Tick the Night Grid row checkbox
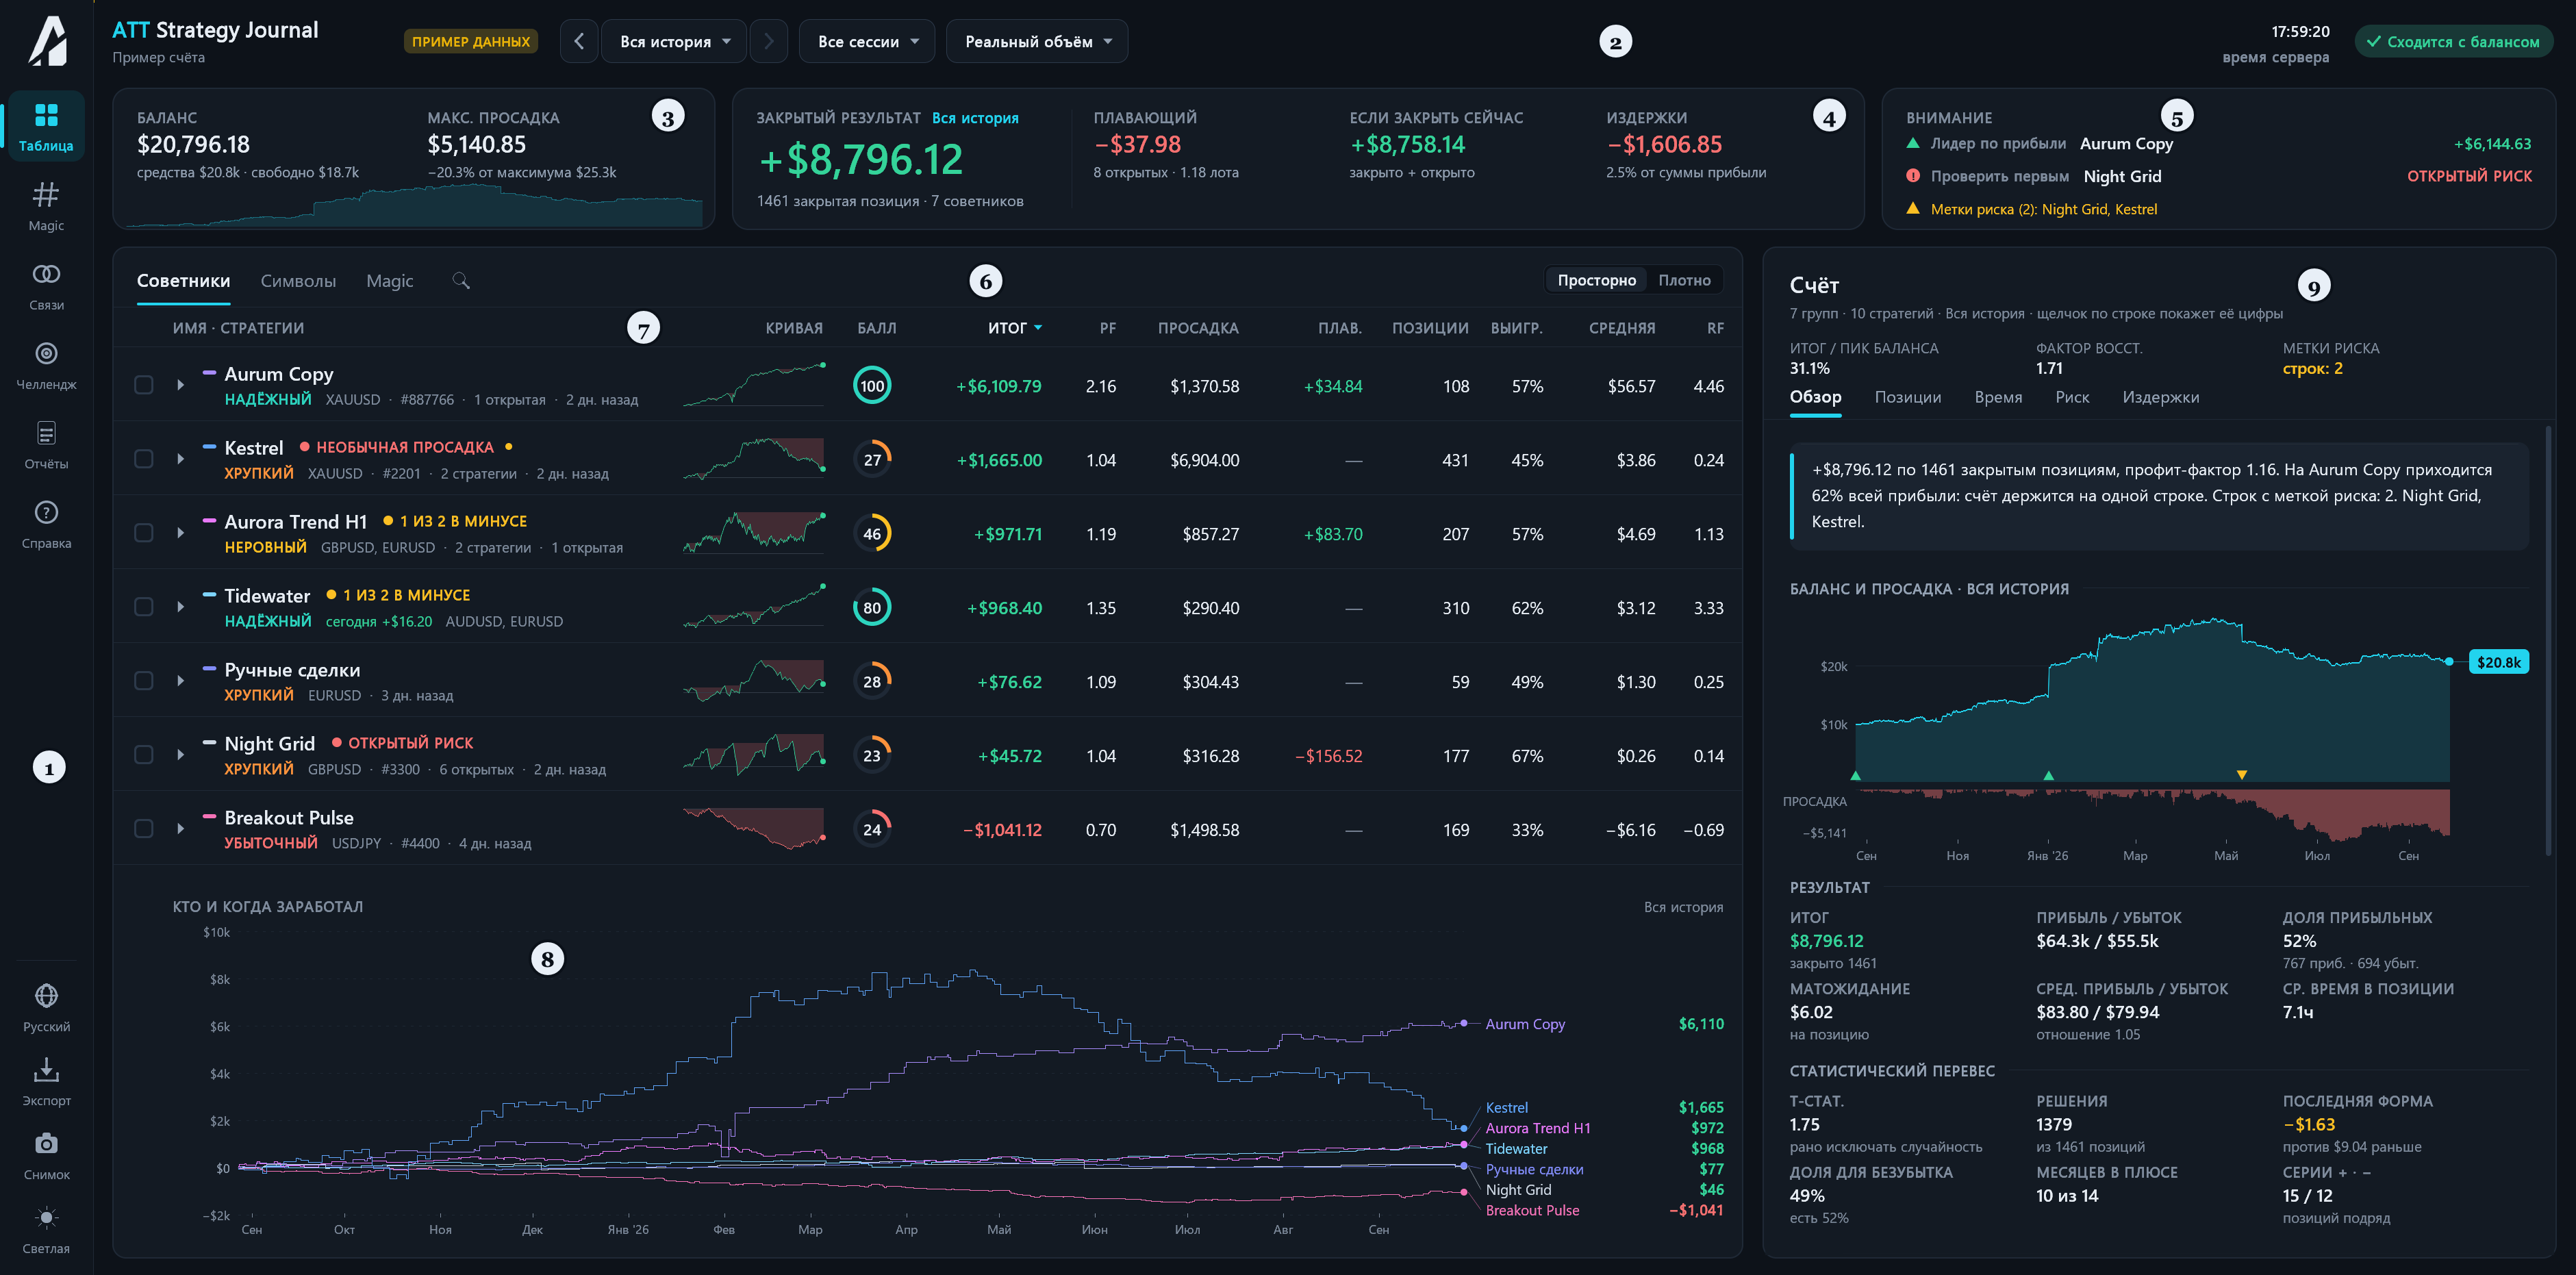 click(144, 755)
